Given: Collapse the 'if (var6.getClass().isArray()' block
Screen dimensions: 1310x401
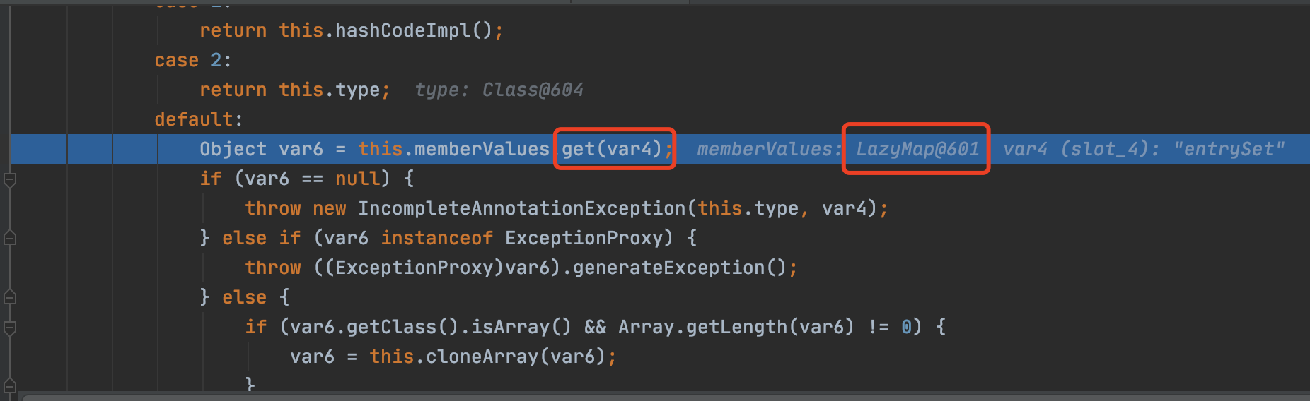Looking at the screenshot, I should [10, 328].
